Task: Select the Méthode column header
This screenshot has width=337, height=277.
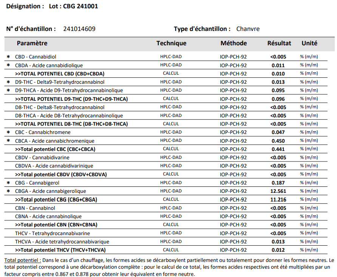Action: 233,43
